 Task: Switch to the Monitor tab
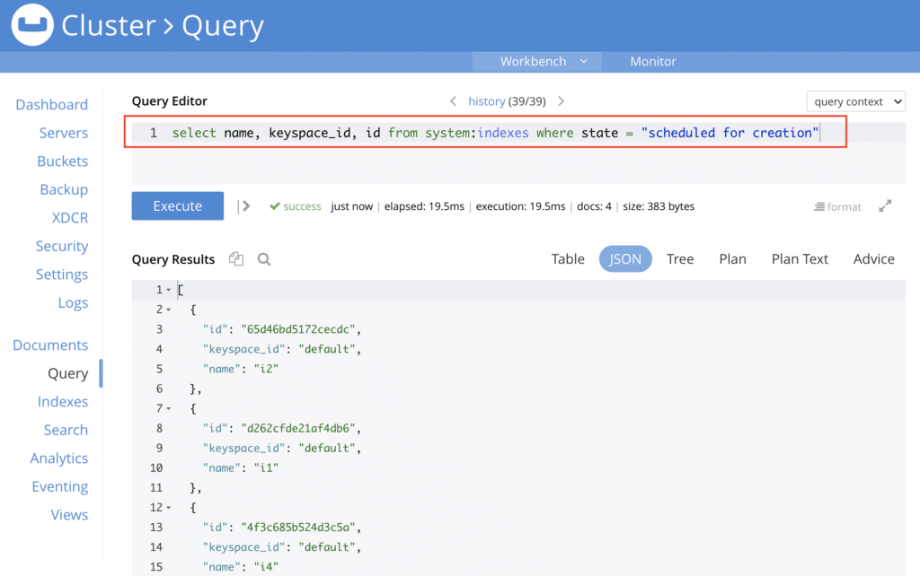(x=653, y=61)
